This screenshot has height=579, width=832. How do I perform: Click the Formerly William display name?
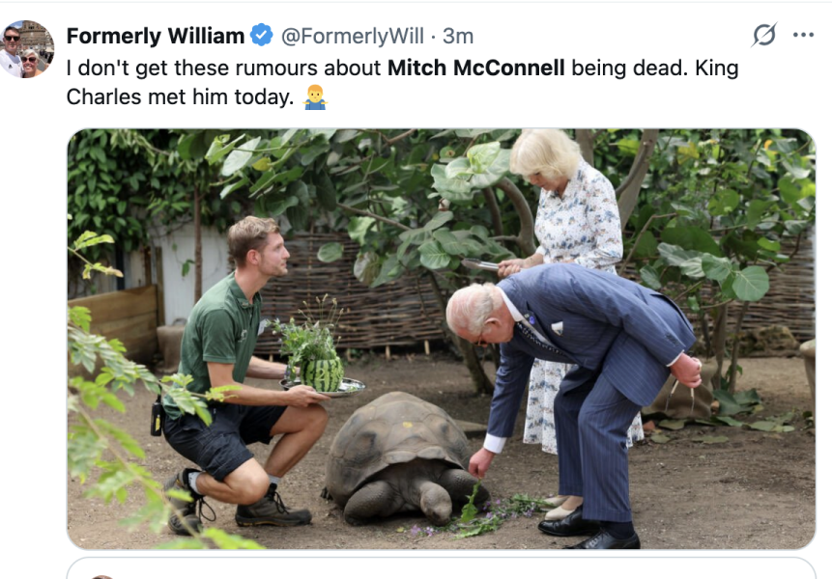click(x=155, y=36)
